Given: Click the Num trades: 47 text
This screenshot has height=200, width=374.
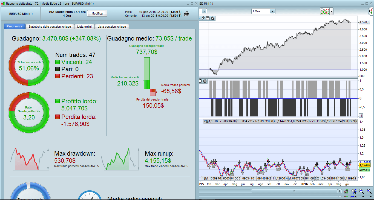Looking at the screenshot, I should tap(75, 55).
